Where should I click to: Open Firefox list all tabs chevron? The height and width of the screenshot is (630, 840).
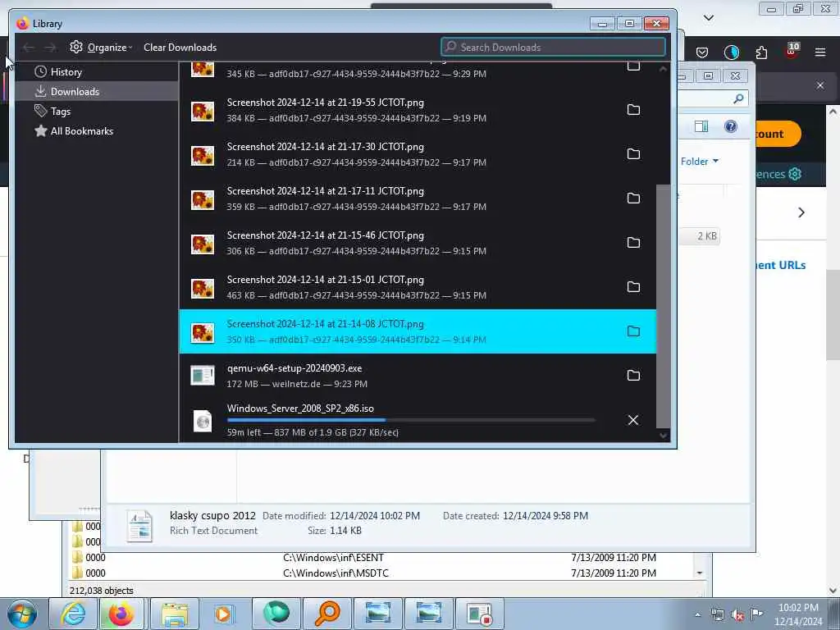click(x=708, y=18)
